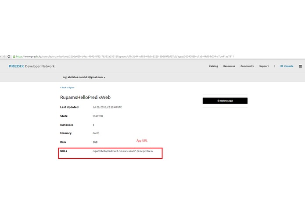The width and height of the screenshot is (305, 216).
Task: Click the PREDIX Developer Network logo
Action: coord(32,66)
